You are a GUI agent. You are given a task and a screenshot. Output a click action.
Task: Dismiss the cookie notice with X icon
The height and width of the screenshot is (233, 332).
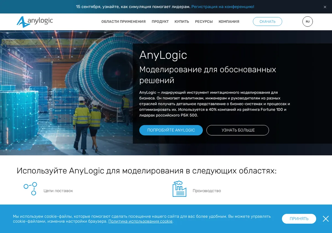326,219
